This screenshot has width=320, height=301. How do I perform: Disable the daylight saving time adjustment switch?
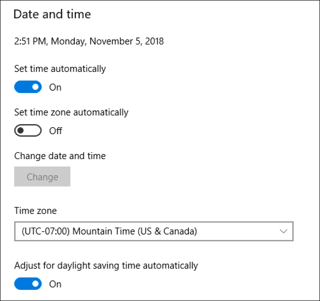(x=28, y=284)
